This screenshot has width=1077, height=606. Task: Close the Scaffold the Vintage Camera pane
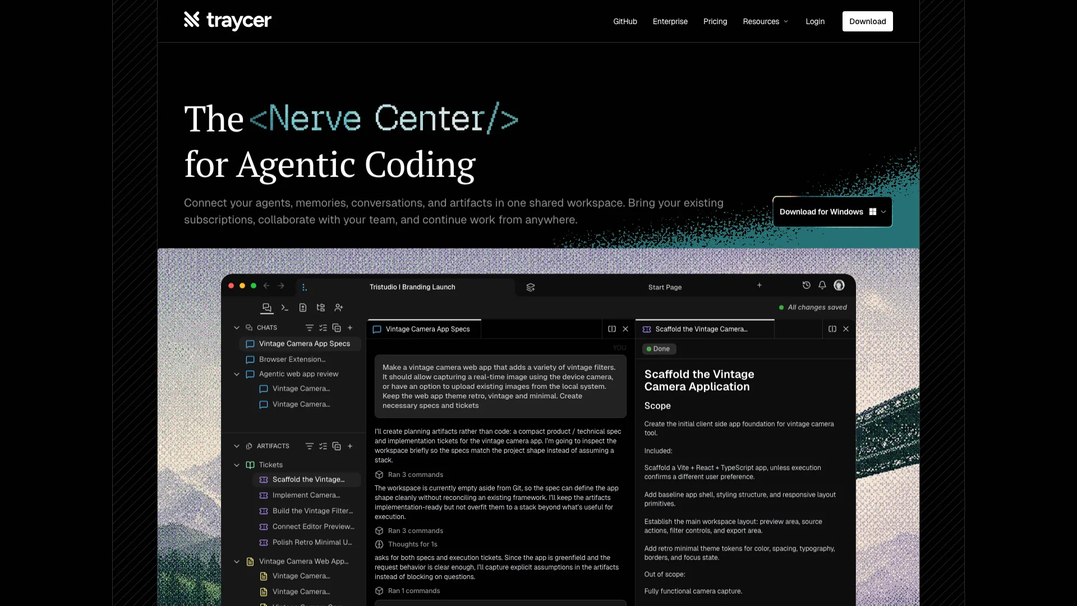846,329
